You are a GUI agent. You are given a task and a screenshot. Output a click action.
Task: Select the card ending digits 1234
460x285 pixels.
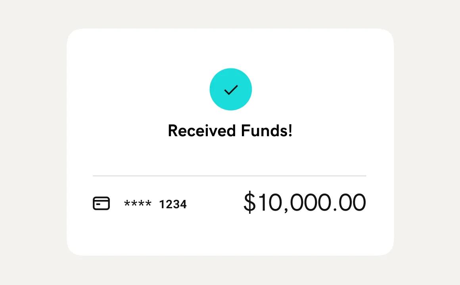click(x=173, y=204)
